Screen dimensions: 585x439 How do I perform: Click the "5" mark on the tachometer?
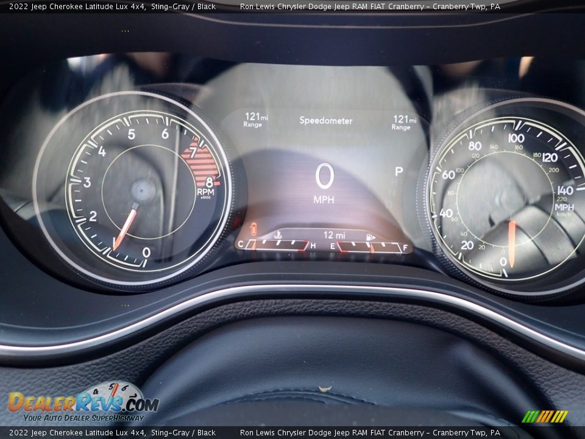(x=132, y=134)
